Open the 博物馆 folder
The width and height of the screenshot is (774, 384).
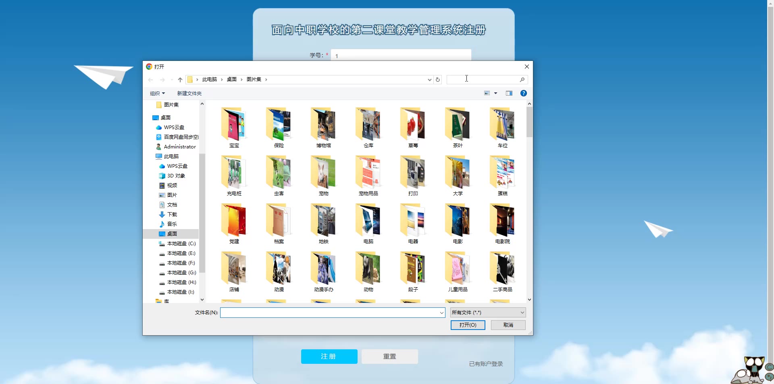[x=324, y=128]
